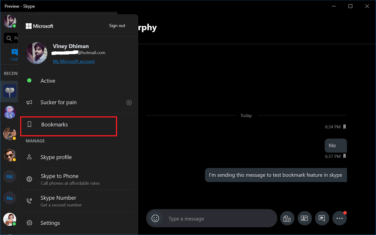The width and height of the screenshot is (376, 235).
Task: Maximize the Skype window
Action: click(x=350, y=6)
